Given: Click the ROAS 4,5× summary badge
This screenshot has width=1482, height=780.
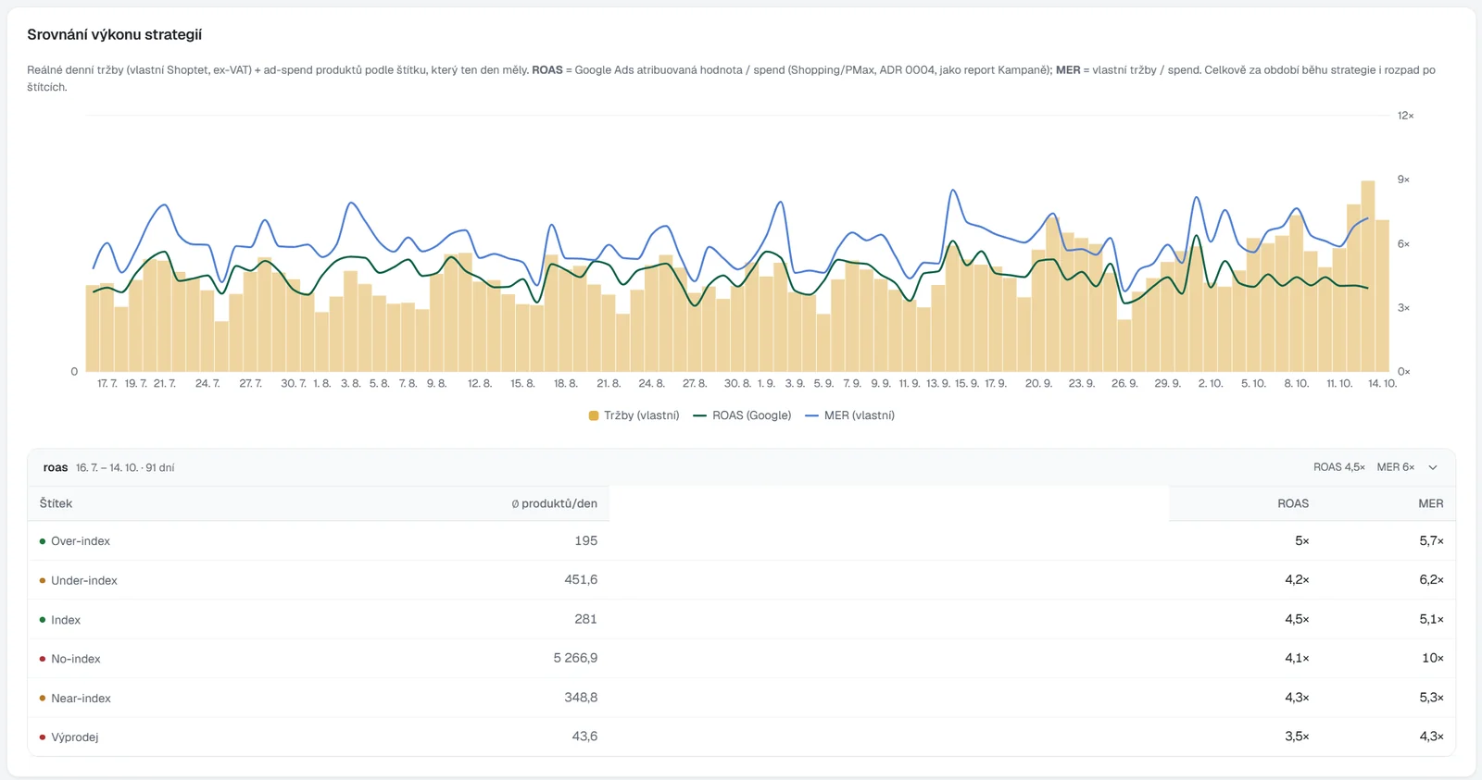Looking at the screenshot, I should point(1339,467).
